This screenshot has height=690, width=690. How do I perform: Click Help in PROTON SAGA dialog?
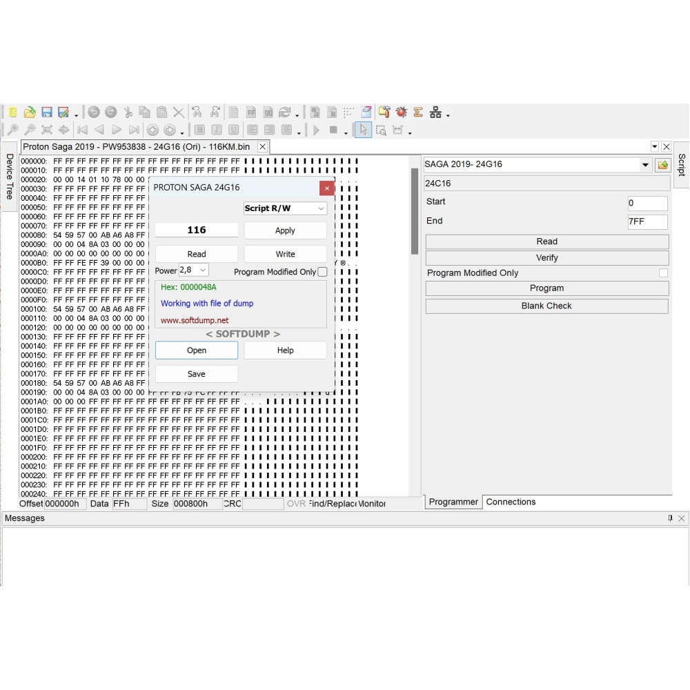(x=285, y=351)
